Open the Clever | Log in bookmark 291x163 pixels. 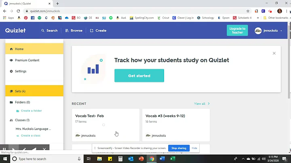click(x=183, y=18)
